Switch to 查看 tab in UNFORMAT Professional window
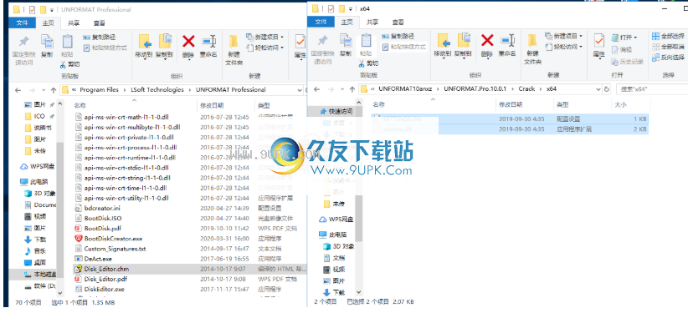Screen dimensions: 688x313 click(x=99, y=23)
